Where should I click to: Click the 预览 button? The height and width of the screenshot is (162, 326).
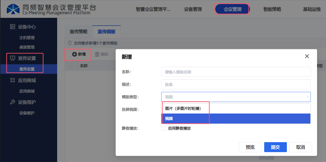250,147
